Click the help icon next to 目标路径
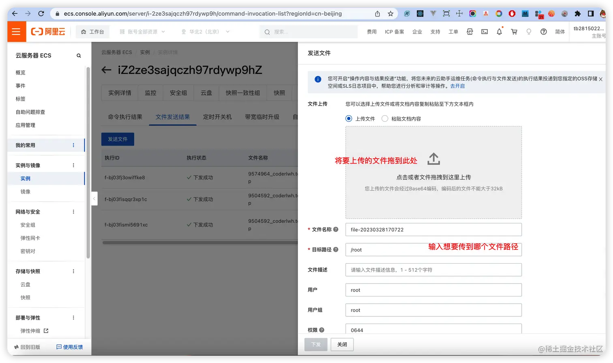This screenshot has width=613, height=363. pos(336,249)
